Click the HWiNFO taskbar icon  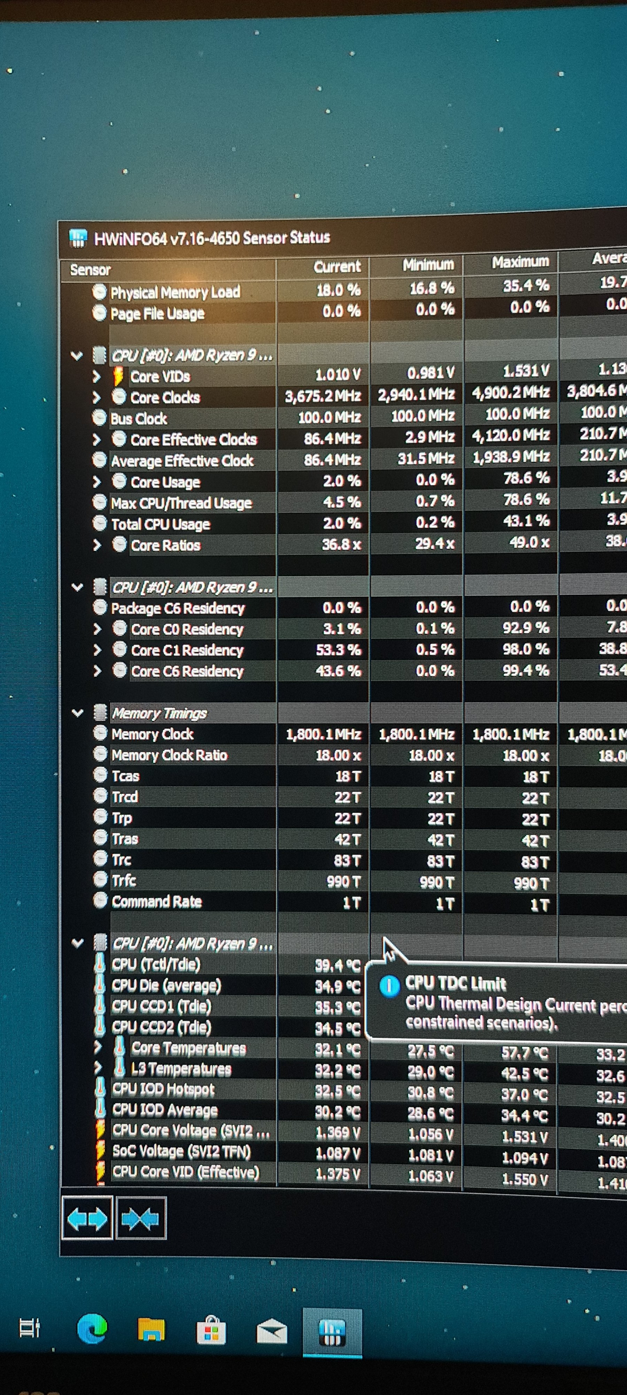[332, 1332]
